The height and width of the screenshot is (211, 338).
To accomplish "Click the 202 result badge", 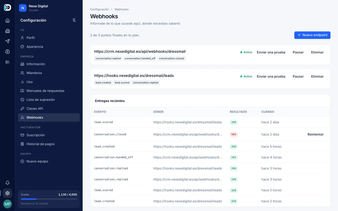I will (x=233, y=158).
